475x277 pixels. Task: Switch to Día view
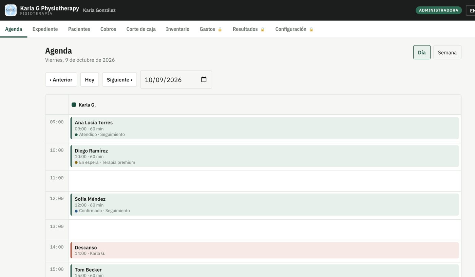(x=422, y=52)
